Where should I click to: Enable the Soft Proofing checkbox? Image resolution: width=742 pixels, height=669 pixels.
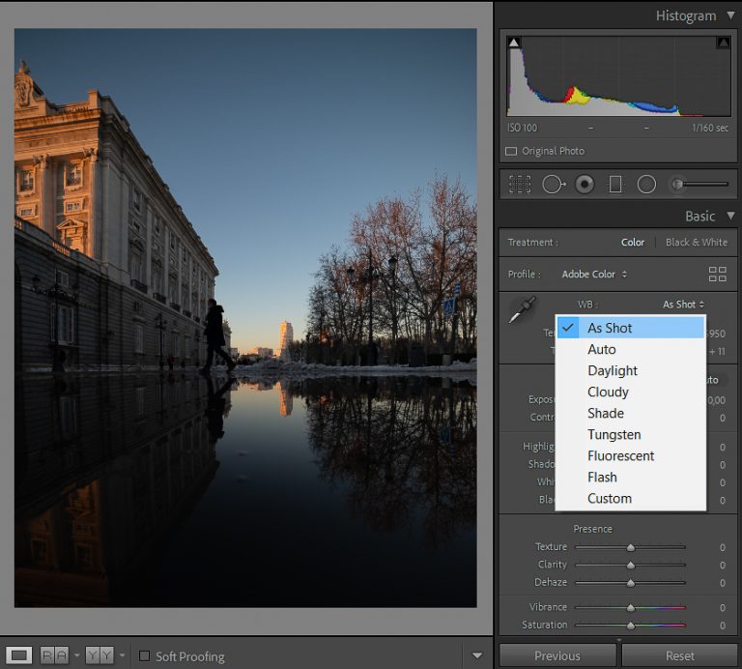coord(144,655)
